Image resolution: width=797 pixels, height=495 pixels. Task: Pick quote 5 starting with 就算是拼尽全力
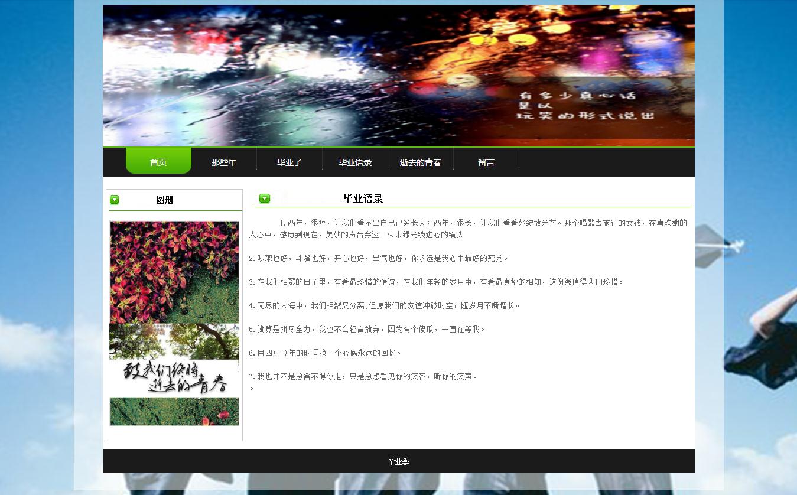(367, 329)
